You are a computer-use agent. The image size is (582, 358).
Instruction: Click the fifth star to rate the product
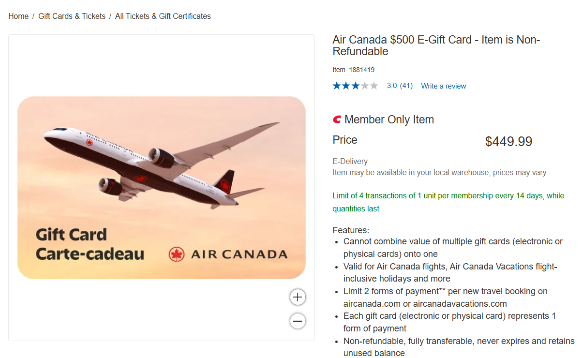[x=374, y=85]
